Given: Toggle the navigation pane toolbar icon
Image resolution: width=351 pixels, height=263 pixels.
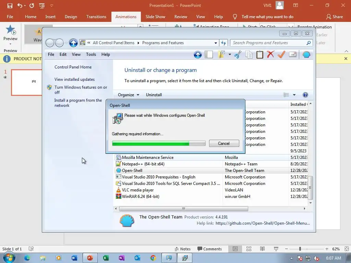Looking at the screenshot, I should tap(209, 54).
